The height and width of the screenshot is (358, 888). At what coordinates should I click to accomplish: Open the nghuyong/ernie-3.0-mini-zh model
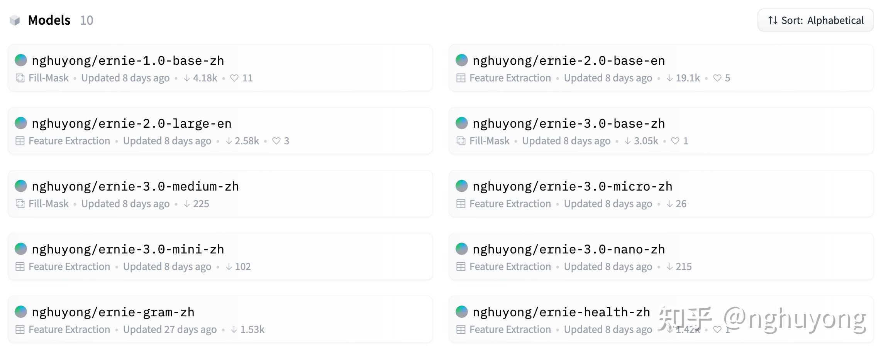point(128,249)
